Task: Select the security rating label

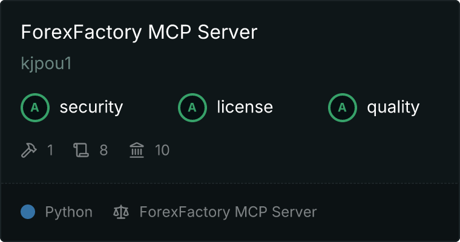Action: pyautogui.click(x=91, y=107)
